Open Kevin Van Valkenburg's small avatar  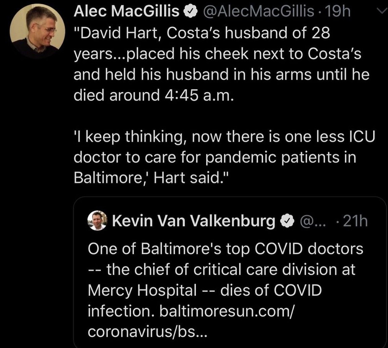tap(97, 220)
